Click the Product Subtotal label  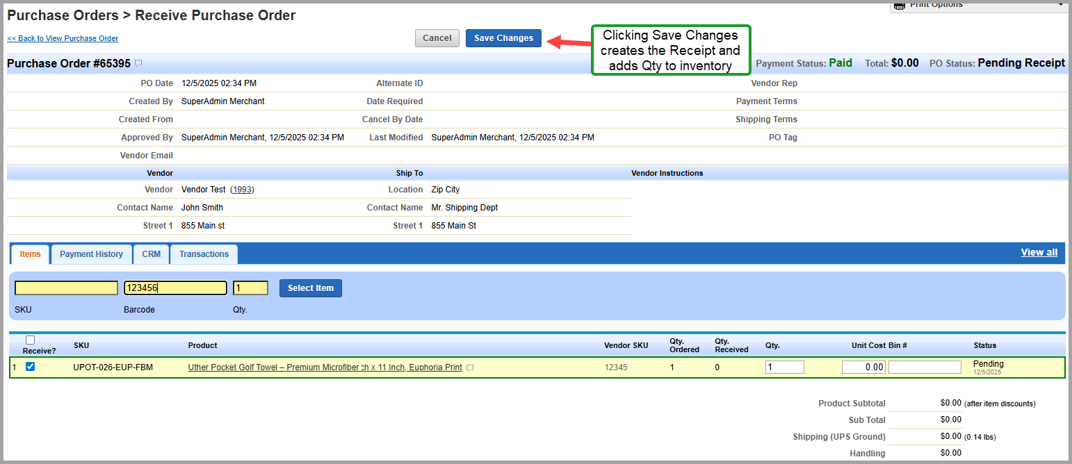pyautogui.click(x=852, y=404)
